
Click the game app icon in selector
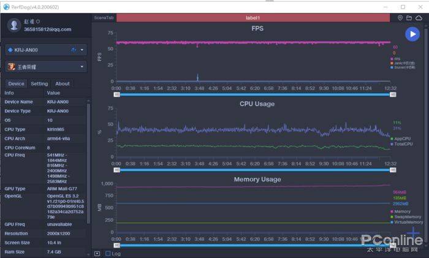point(12,66)
